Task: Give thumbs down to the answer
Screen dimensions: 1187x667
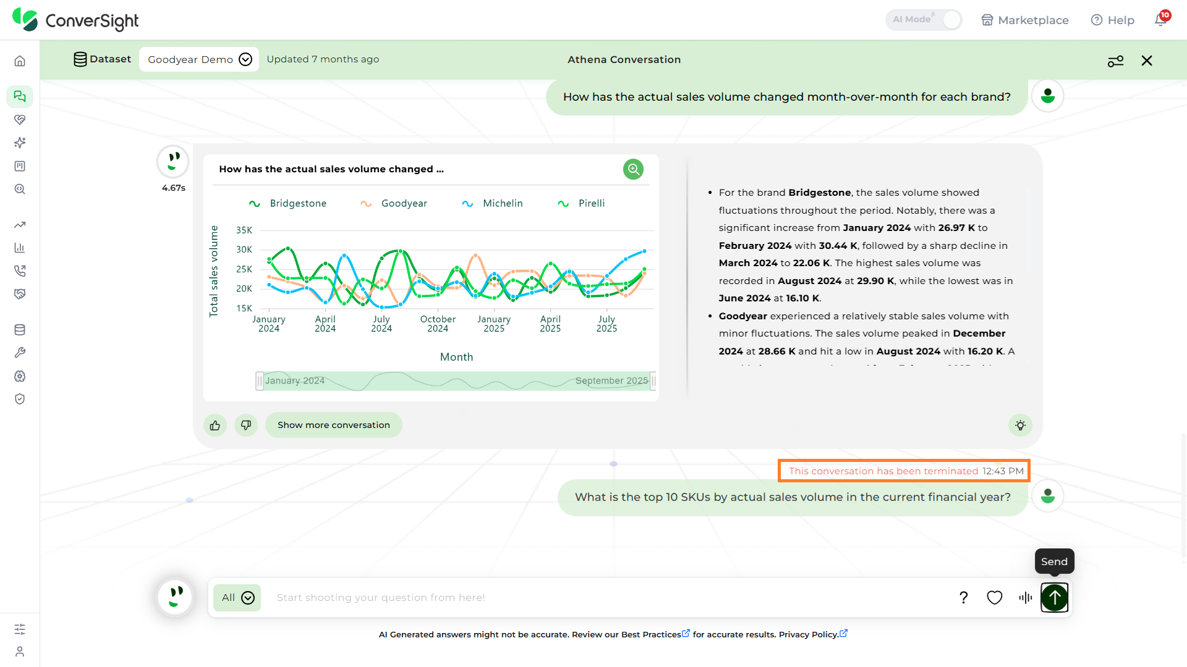Action: tap(246, 425)
